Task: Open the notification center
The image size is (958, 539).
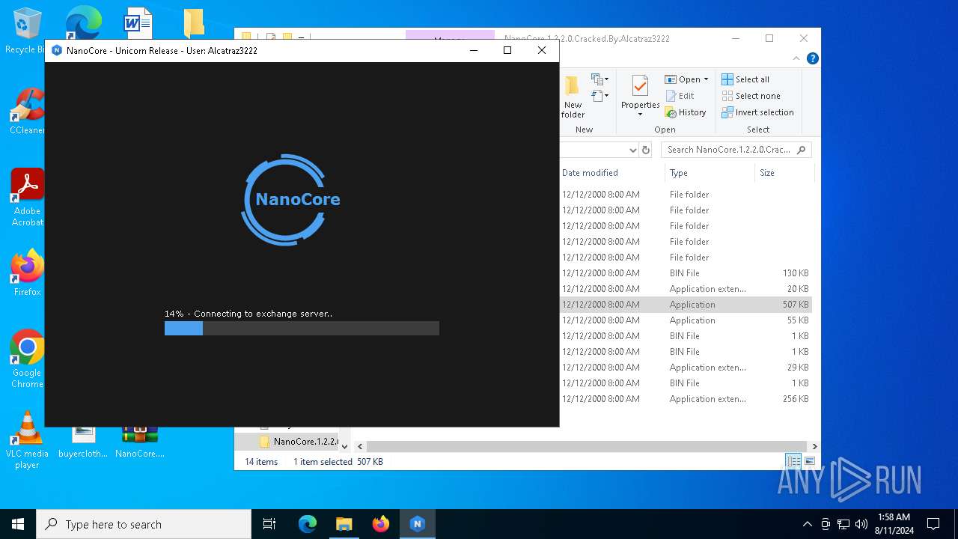Action: [x=933, y=524]
